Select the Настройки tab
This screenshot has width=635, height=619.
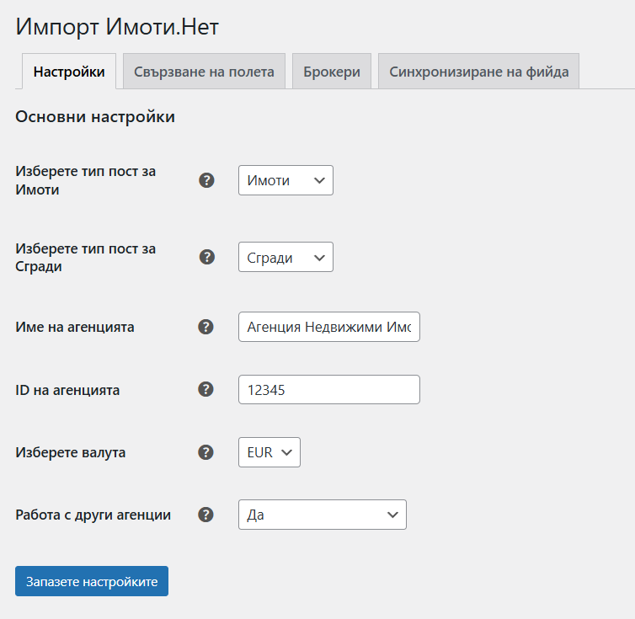(x=69, y=72)
